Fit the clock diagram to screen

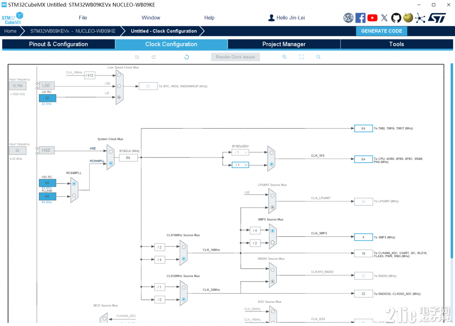coord(302,57)
